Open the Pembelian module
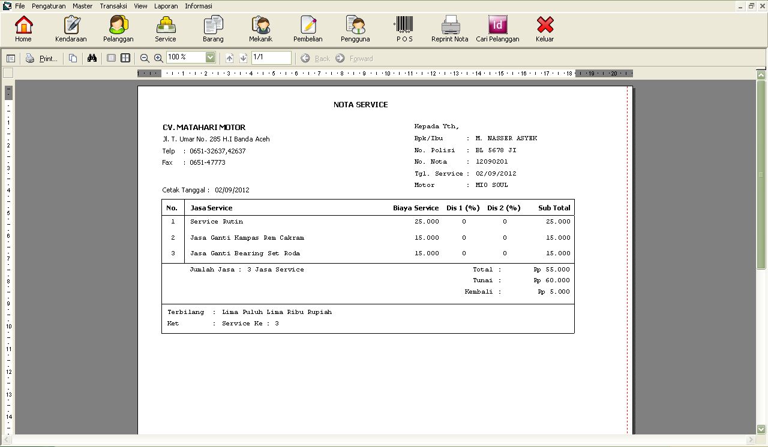 tap(307, 27)
